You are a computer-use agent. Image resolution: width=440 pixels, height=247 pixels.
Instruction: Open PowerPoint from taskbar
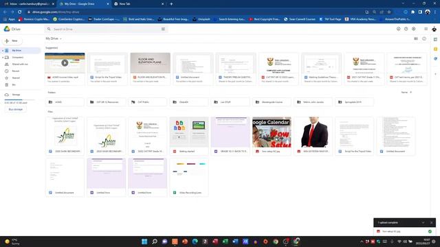185,242
